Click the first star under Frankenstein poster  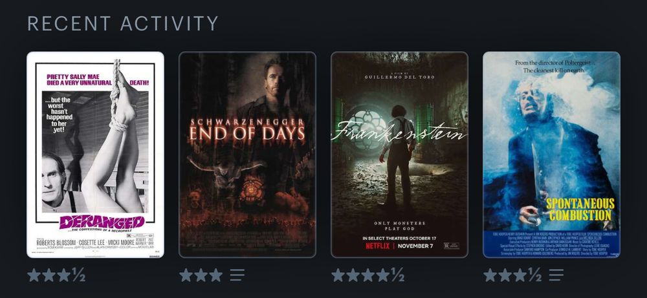click(338, 275)
